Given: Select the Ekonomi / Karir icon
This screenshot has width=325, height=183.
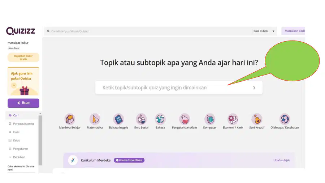Looking at the screenshot, I should click(233, 119).
